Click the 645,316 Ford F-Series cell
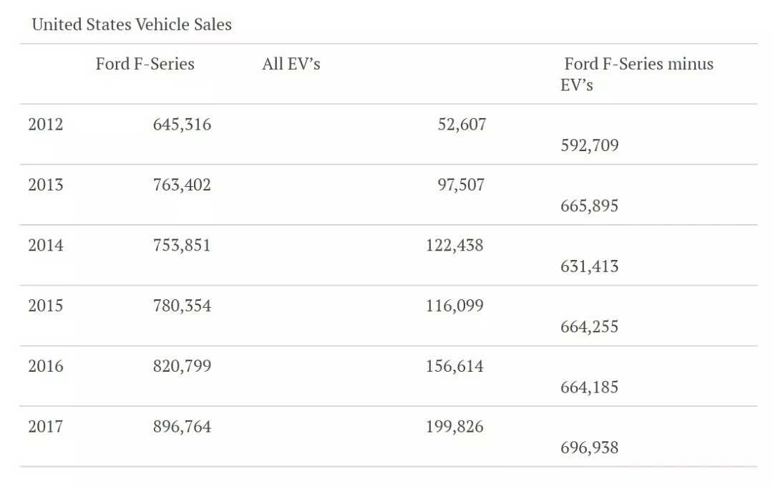 182,125
